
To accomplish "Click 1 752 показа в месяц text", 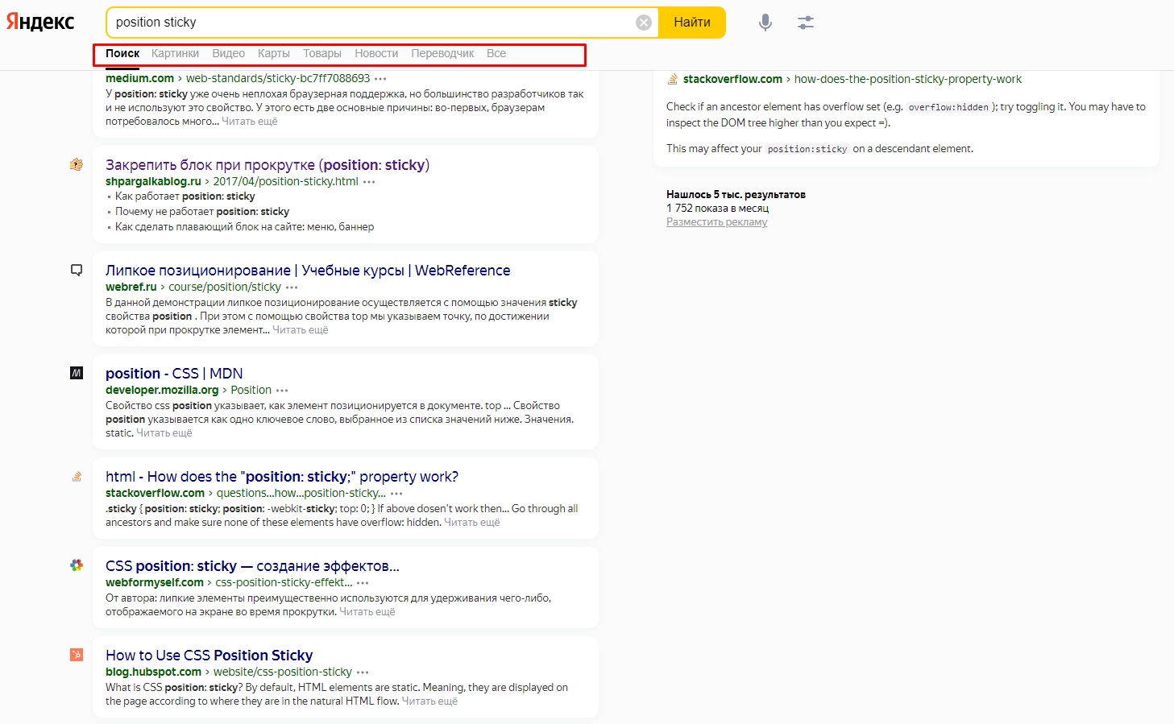I will tap(717, 209).
